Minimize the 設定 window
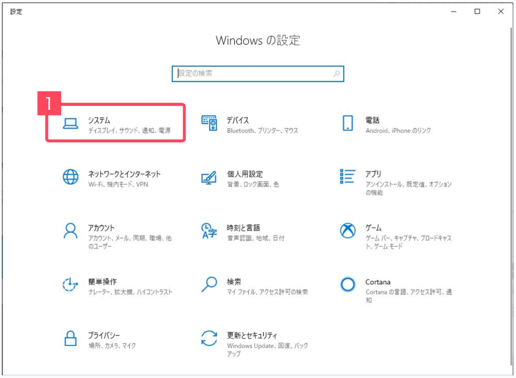 [453, 12]
